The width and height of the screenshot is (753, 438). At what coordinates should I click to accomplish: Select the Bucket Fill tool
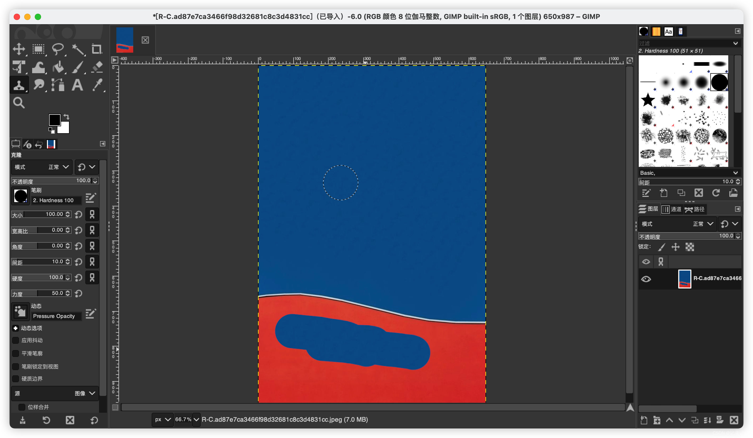(x=58, y=67)
